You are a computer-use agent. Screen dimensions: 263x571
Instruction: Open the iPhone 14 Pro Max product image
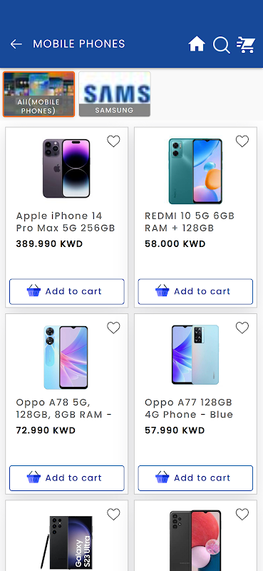pos(66,168)
